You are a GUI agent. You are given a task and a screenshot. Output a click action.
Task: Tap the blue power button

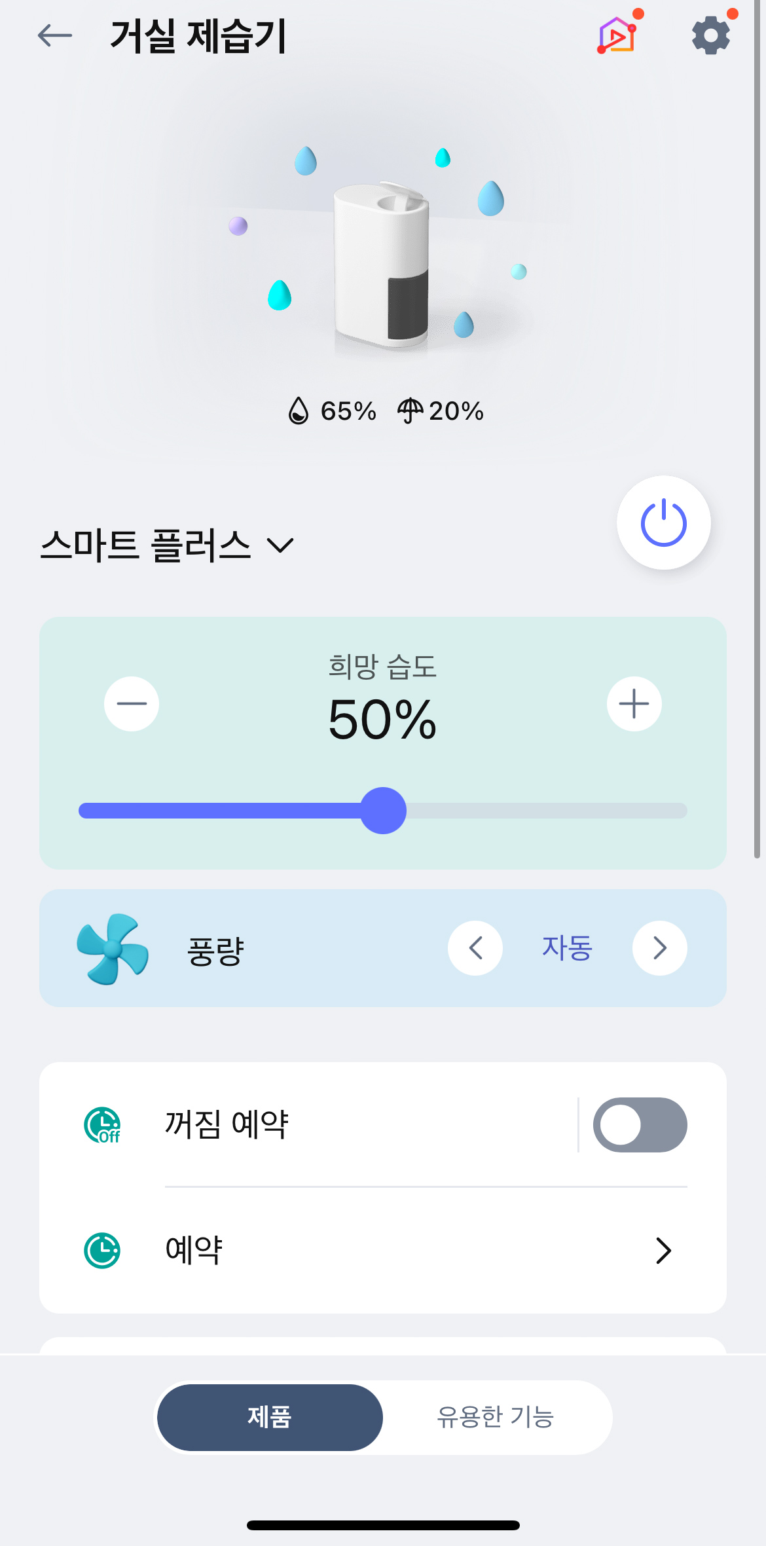pos(663,523)
